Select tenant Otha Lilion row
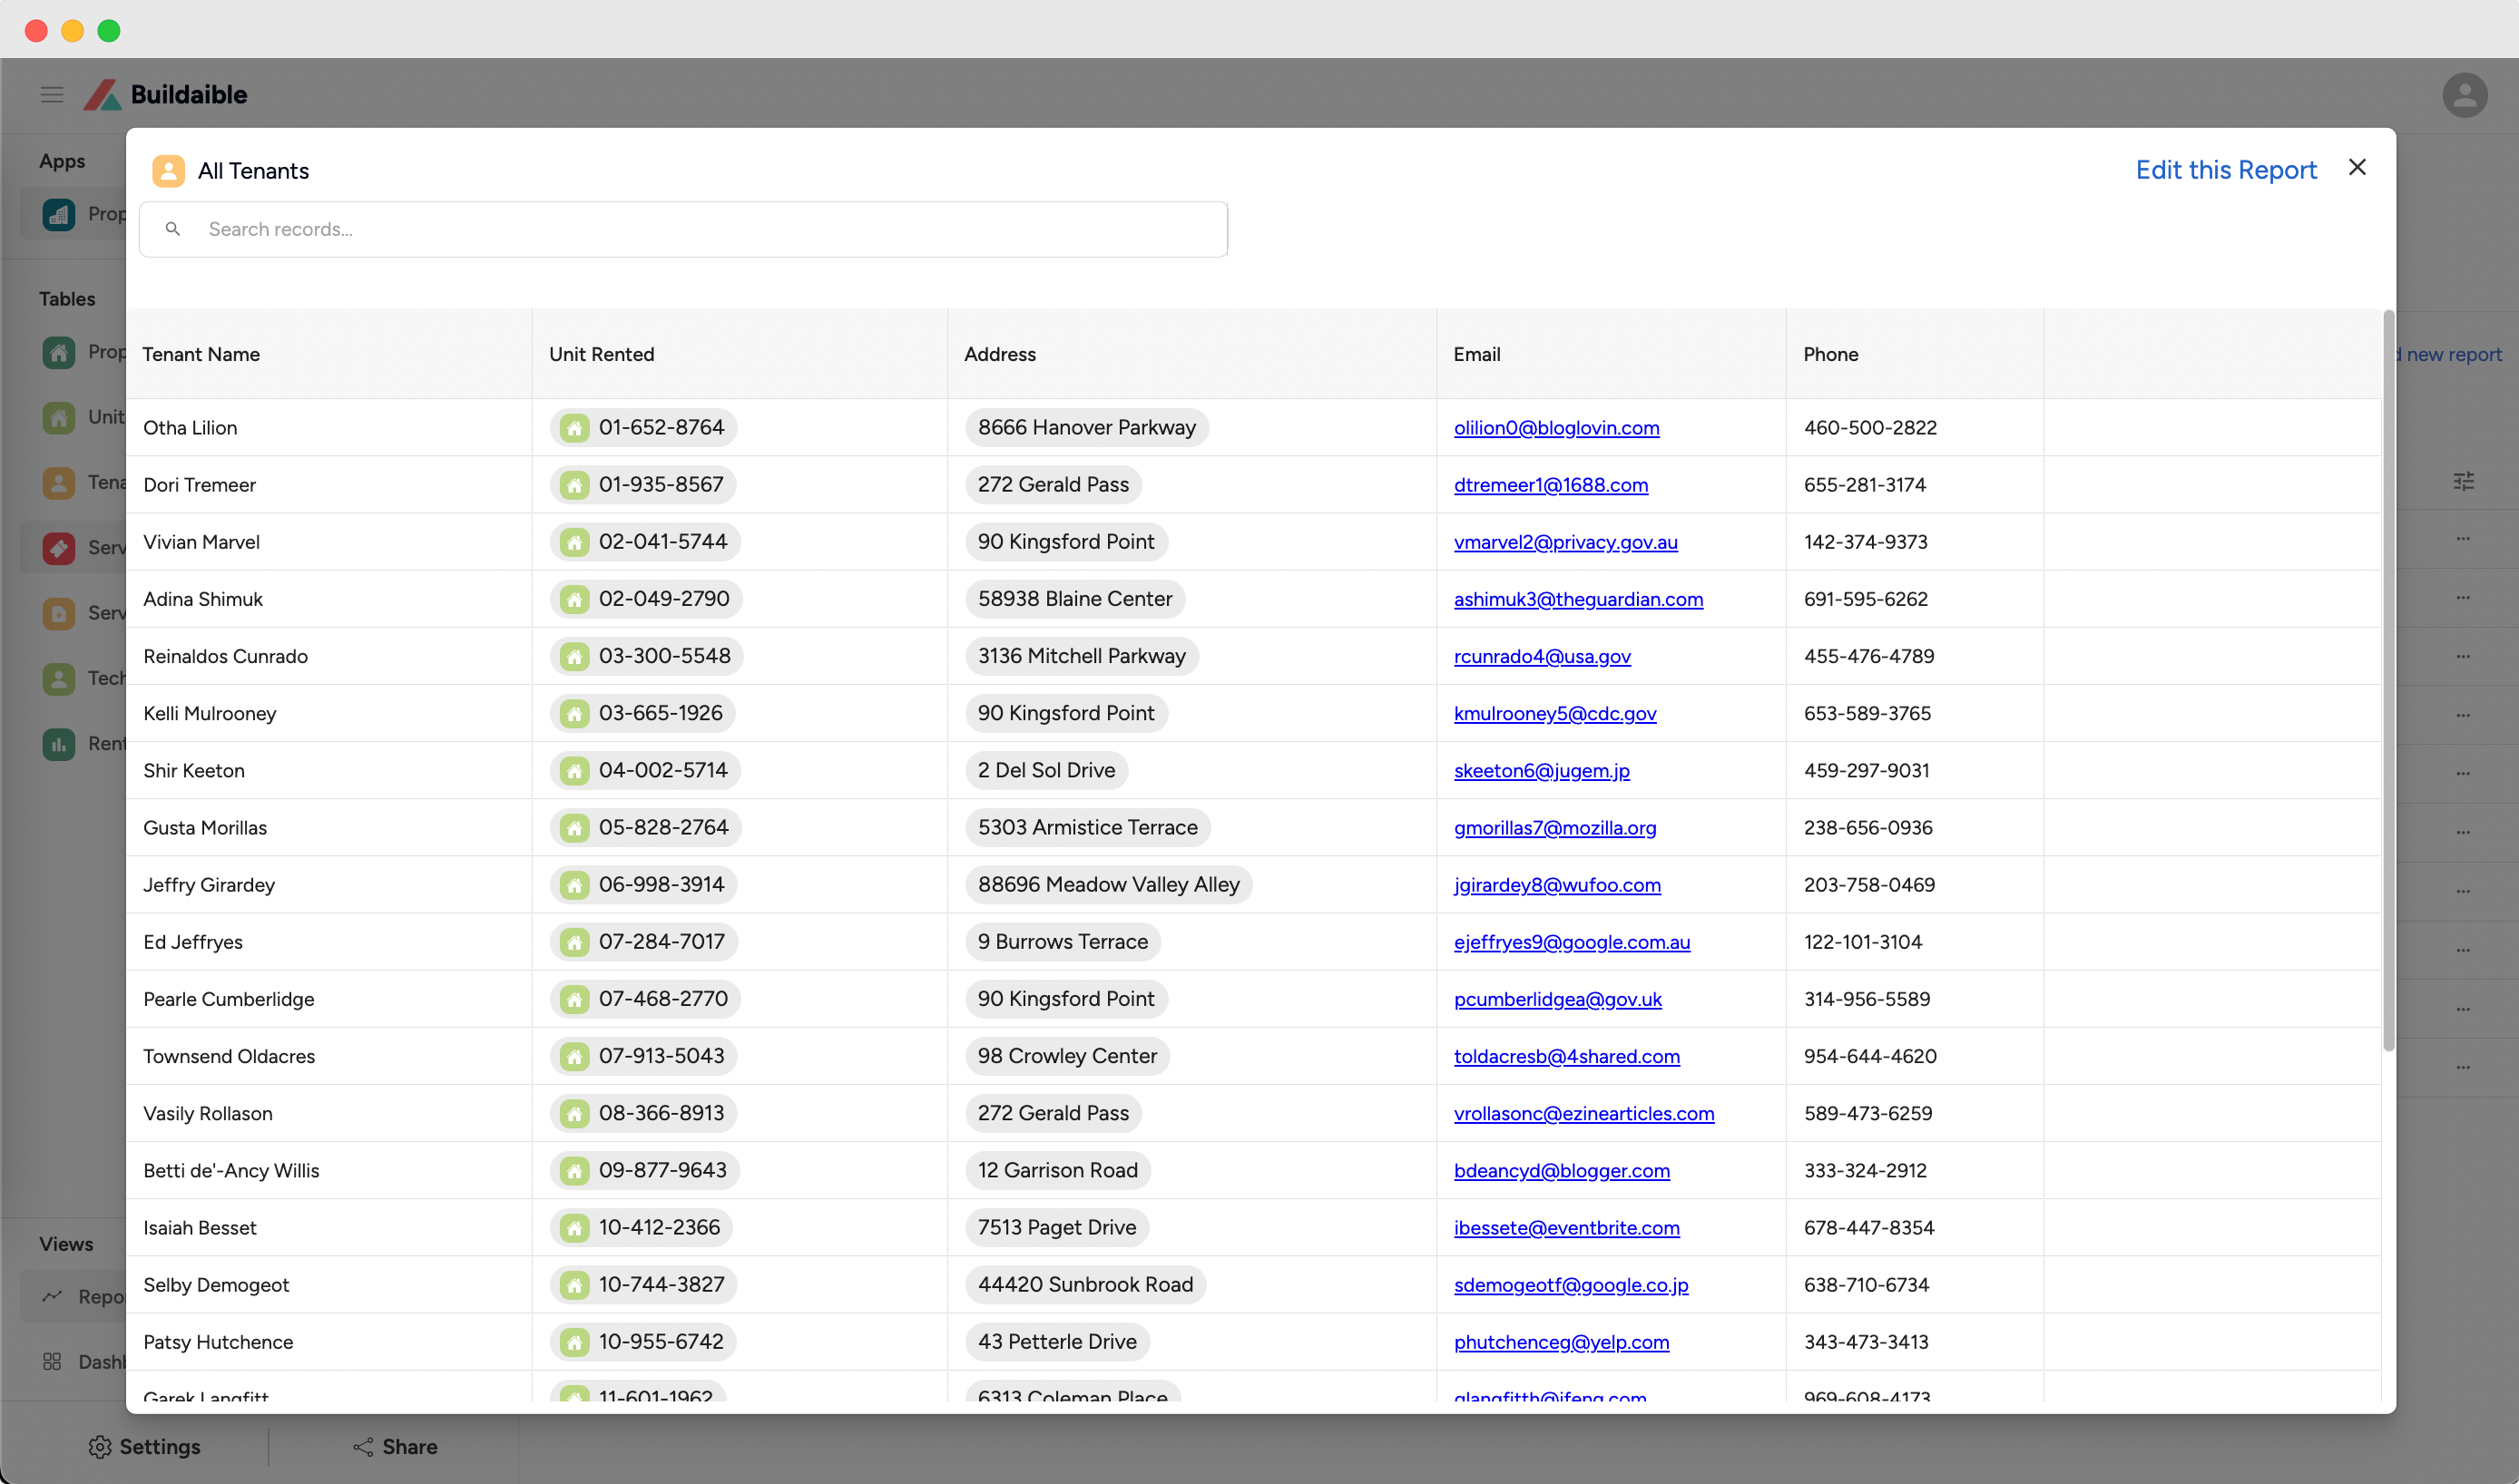Screen dimensions: 2519x1484 (1252, 427)
